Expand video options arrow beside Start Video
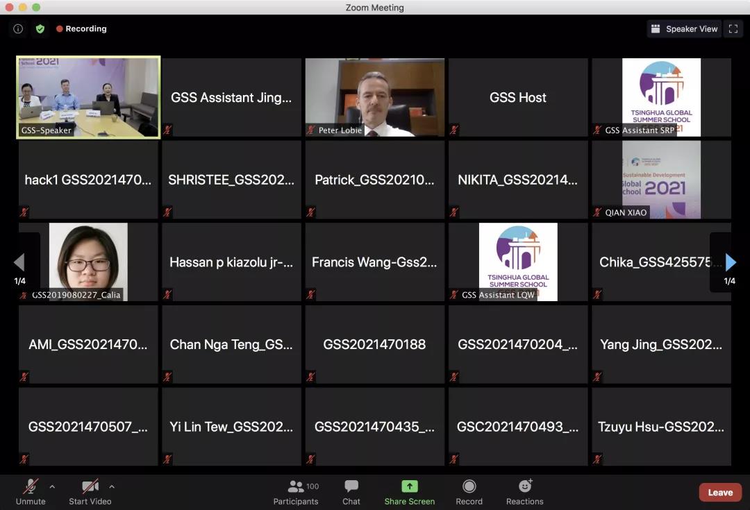Screen dimensions: 750x510 pos(112,486)
